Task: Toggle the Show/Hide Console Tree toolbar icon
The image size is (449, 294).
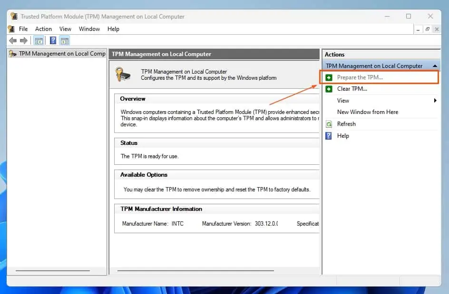Action: 39,41
